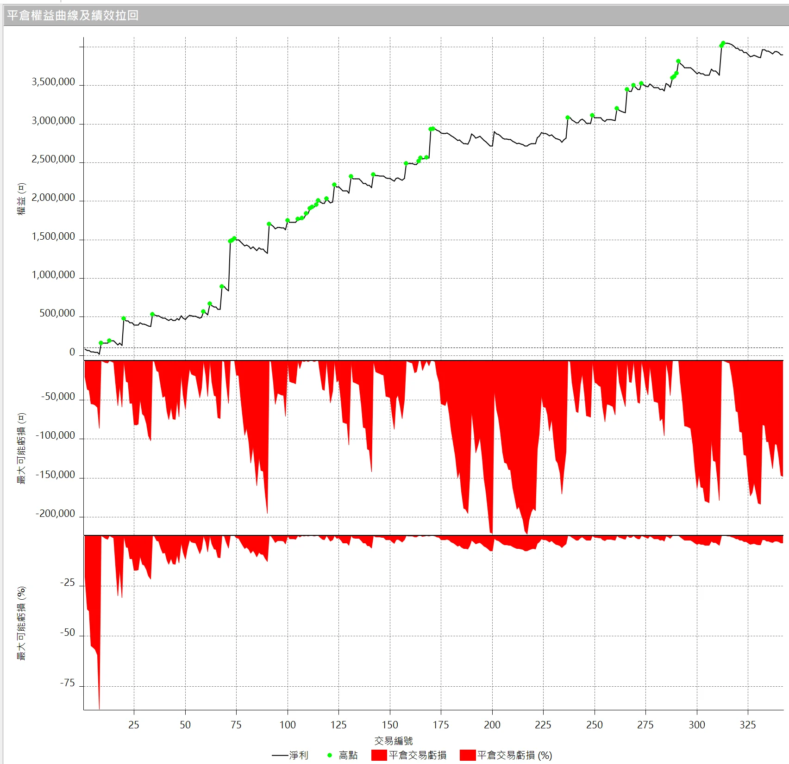Select the 高點 legend label
The height and width of the screenshot is (764, 789).
pos(348,755)
